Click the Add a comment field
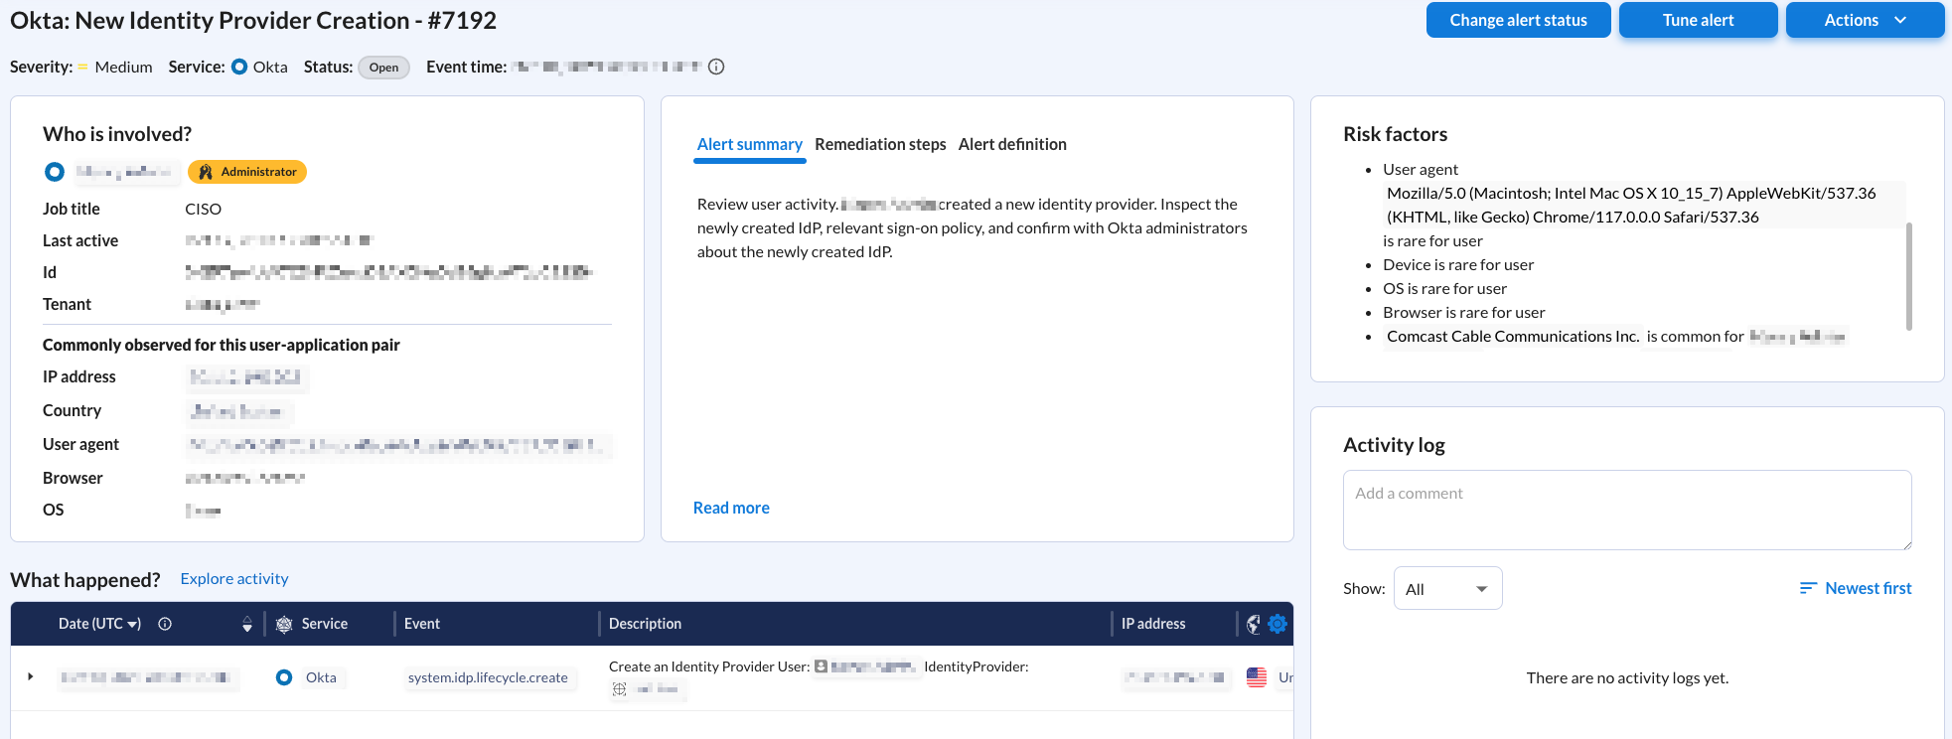The height and width of the screenshot is (739, 1952). pos(1627,510)
